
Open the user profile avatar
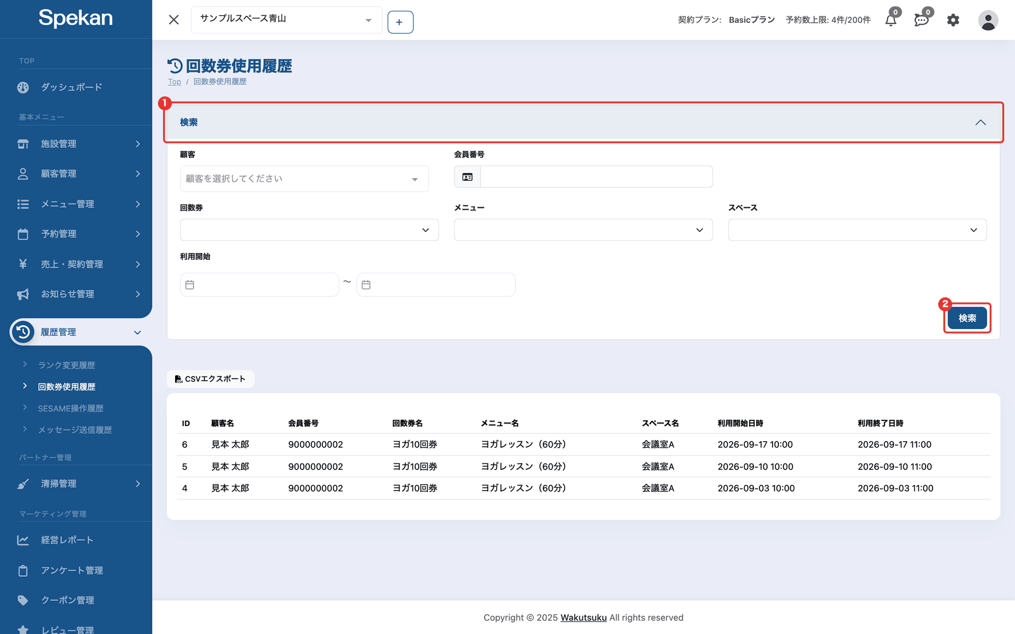pos(988,20)
